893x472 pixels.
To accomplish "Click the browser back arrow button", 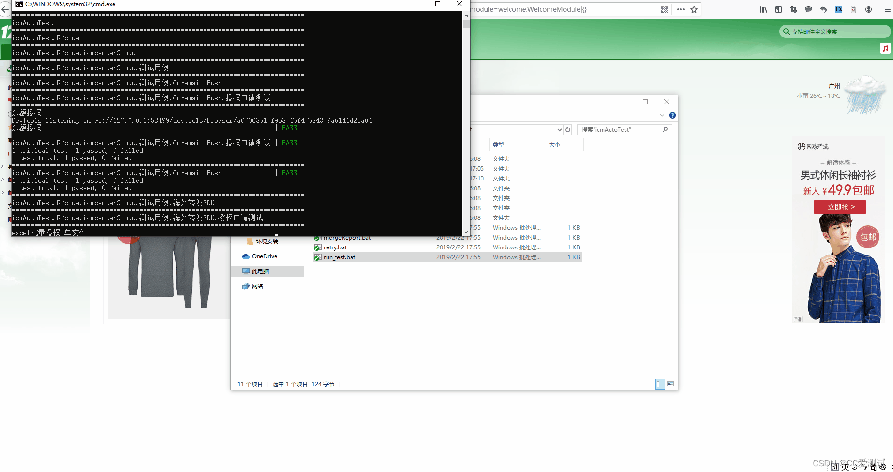I will (x=5, y=9).
